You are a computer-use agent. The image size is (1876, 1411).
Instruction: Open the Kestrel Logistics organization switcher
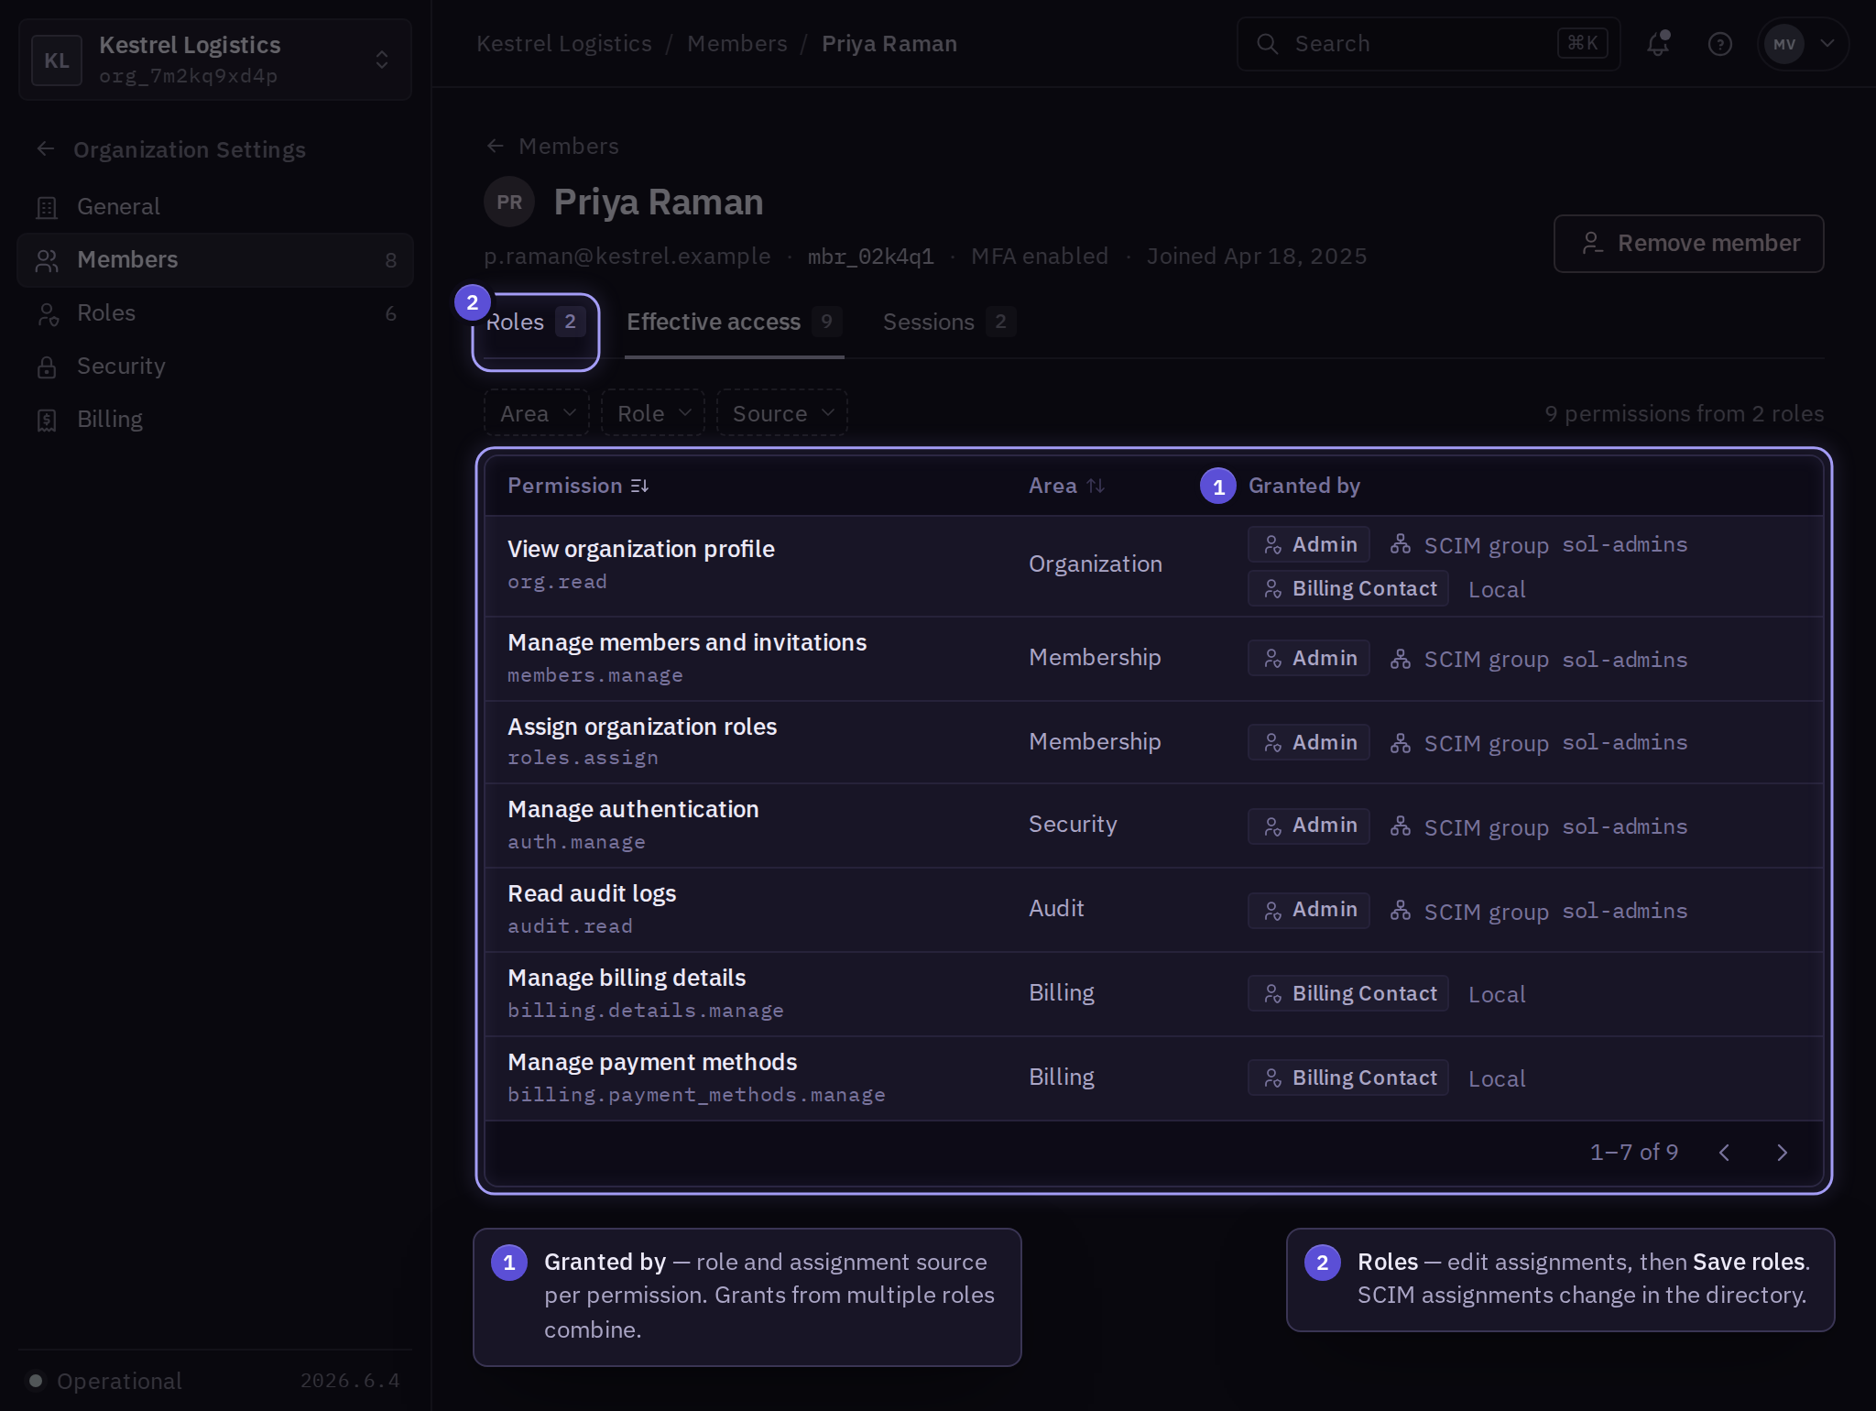pyautogui.click(x=215, y=60)
